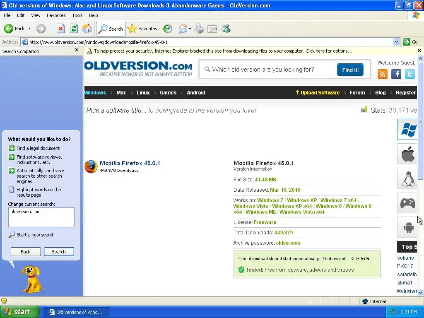This screenshot has height=318, width=424.
Task: Click the Rover dog assistant
Action: [x=31, y=279]
